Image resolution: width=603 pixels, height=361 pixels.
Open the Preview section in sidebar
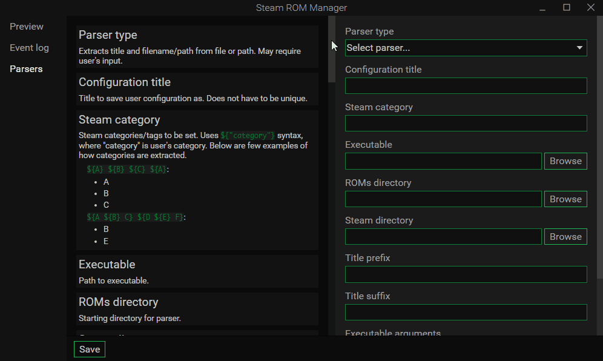27,27
